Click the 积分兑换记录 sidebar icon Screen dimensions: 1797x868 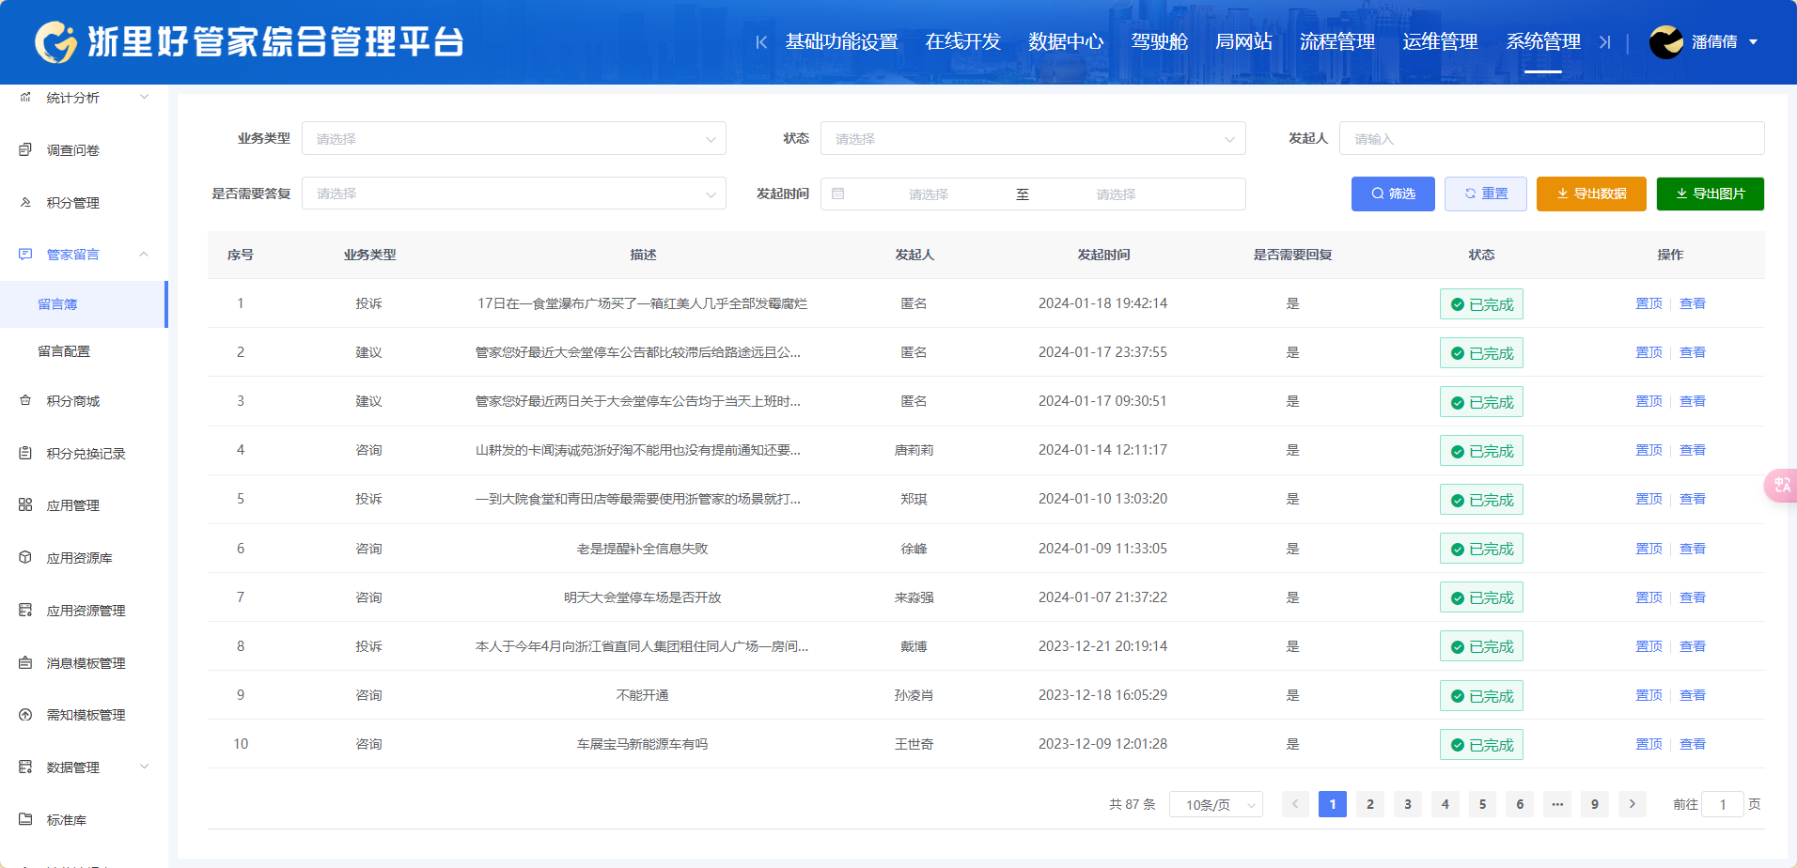(25, 453)
